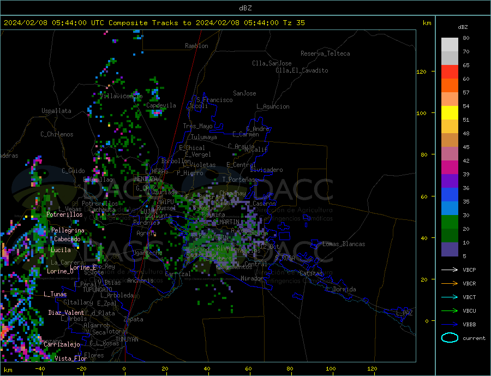Pick the slate 5-10 dBZ legend swatch
This screenshot has width=491, height=376.
pyautogui.click(x=450, y=249)
